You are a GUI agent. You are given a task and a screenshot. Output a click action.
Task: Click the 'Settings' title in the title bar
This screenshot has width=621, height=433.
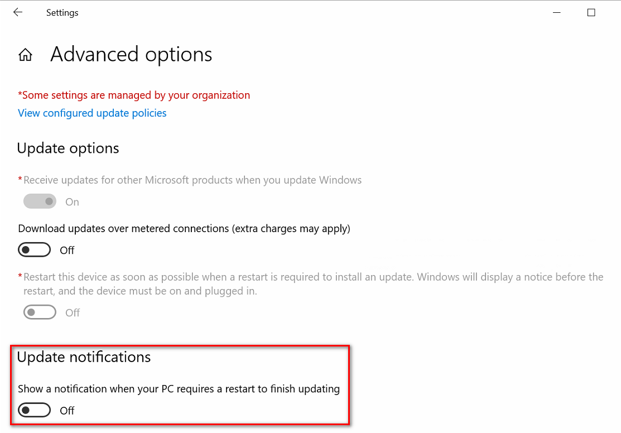(62, 12)
